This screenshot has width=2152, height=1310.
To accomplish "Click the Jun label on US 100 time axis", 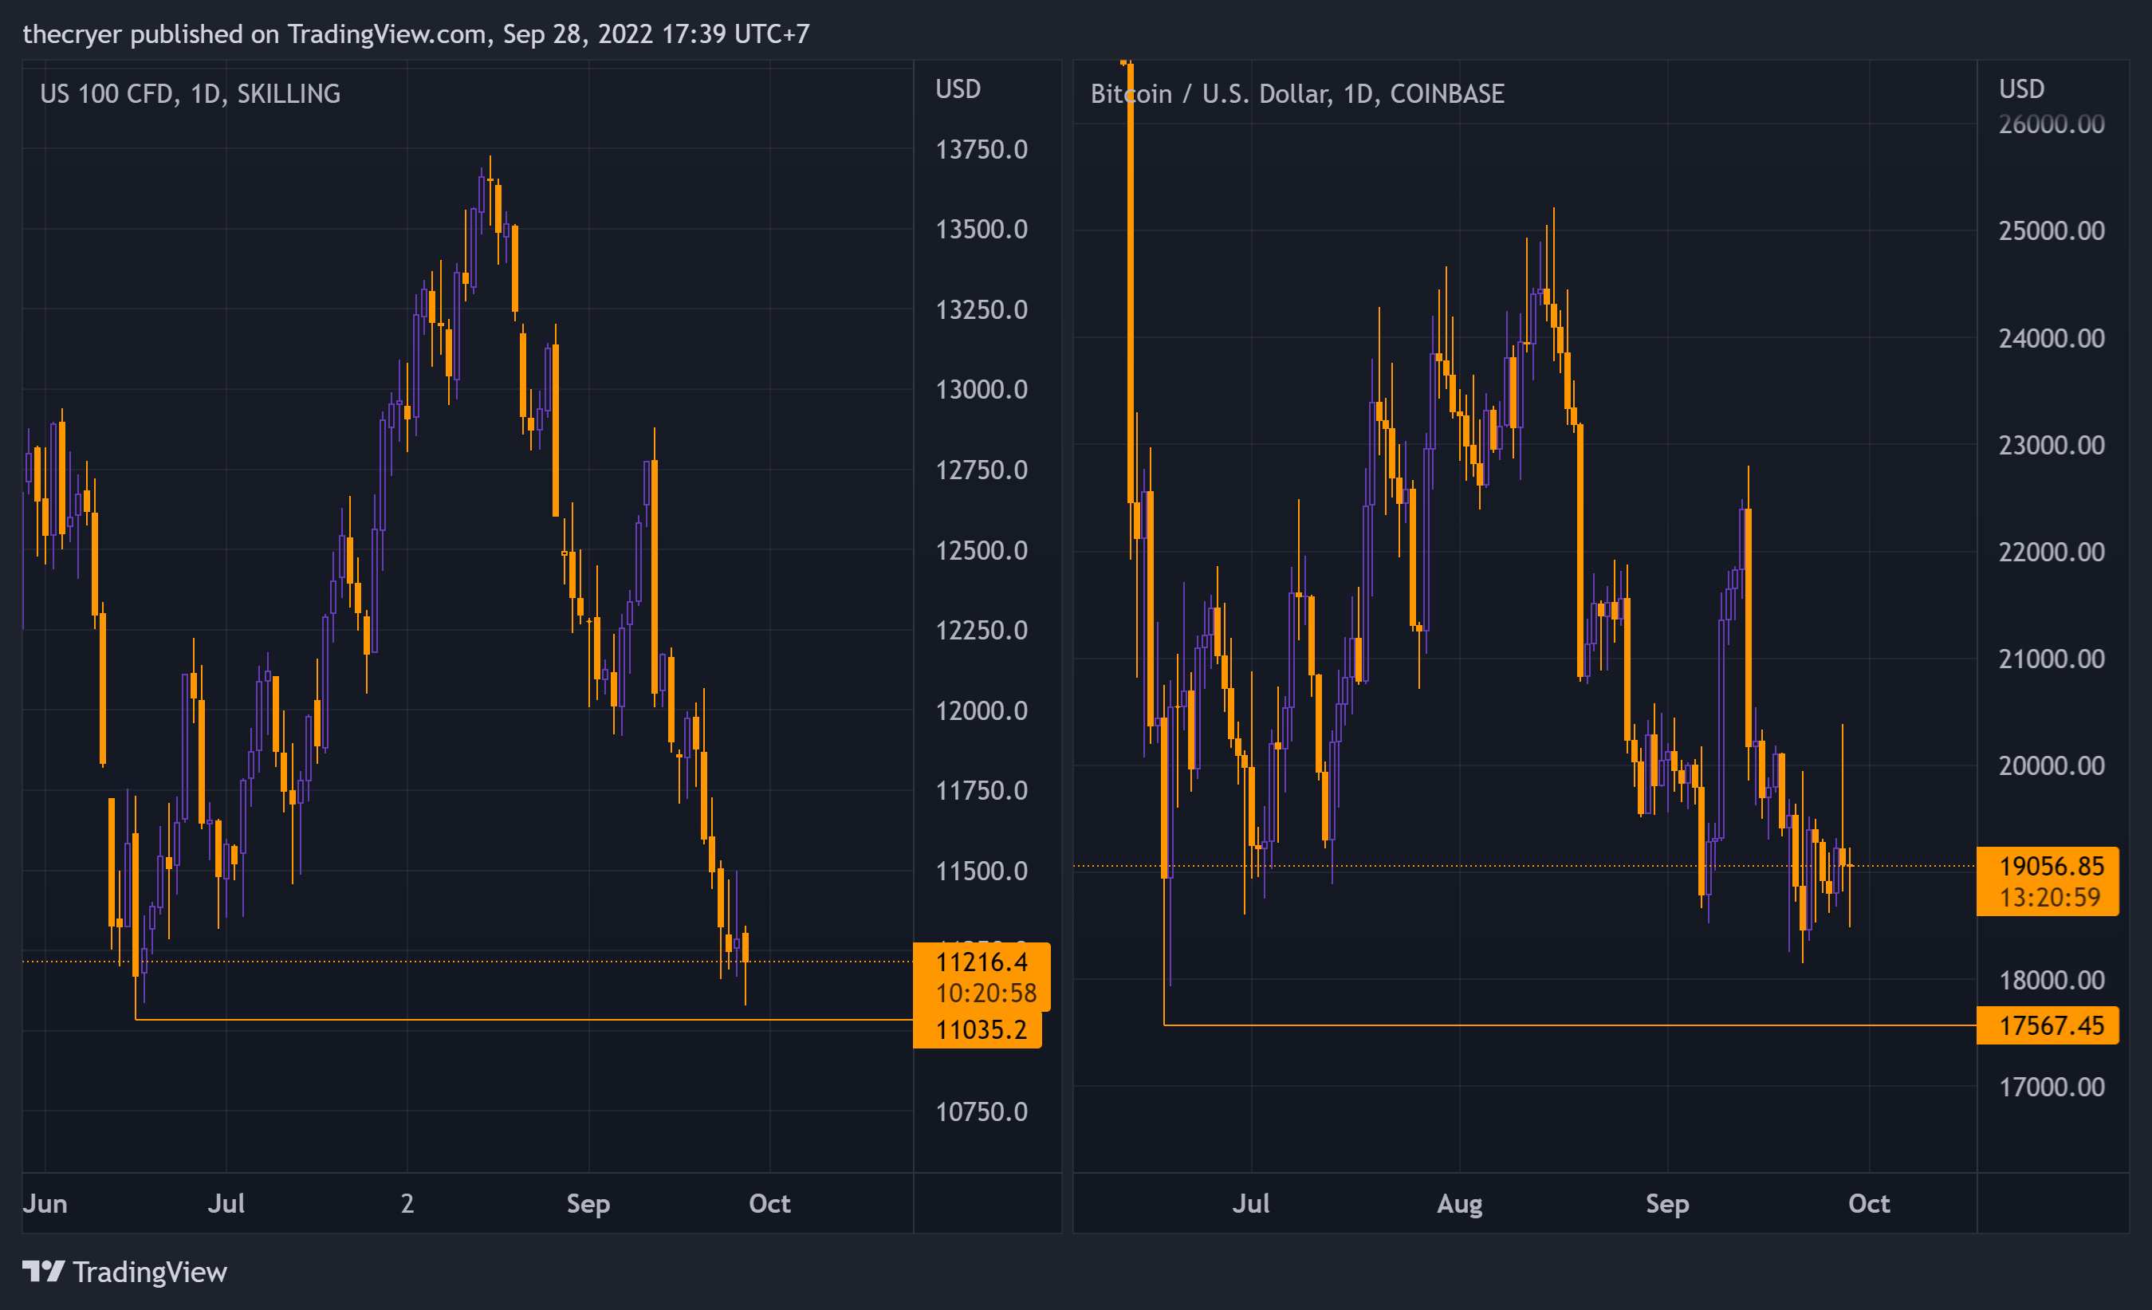I will (45, 1203).
